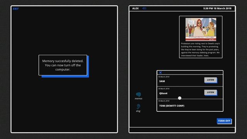Open the elog ear icon

click(x=138, y=107)
